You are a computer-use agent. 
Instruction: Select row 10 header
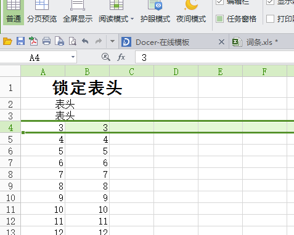pyautogui.click(x=10, y=197)
